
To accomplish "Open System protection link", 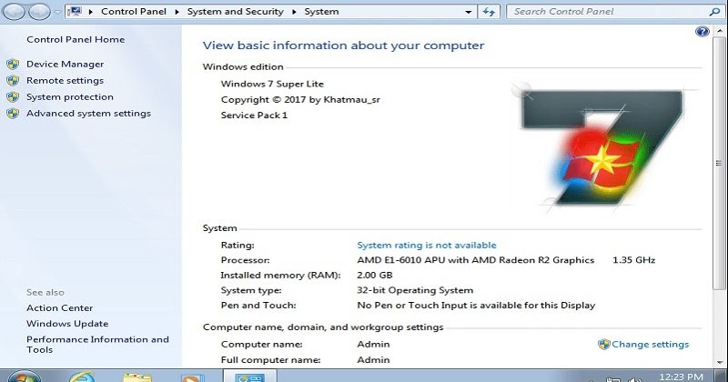I will coord(70,96).
